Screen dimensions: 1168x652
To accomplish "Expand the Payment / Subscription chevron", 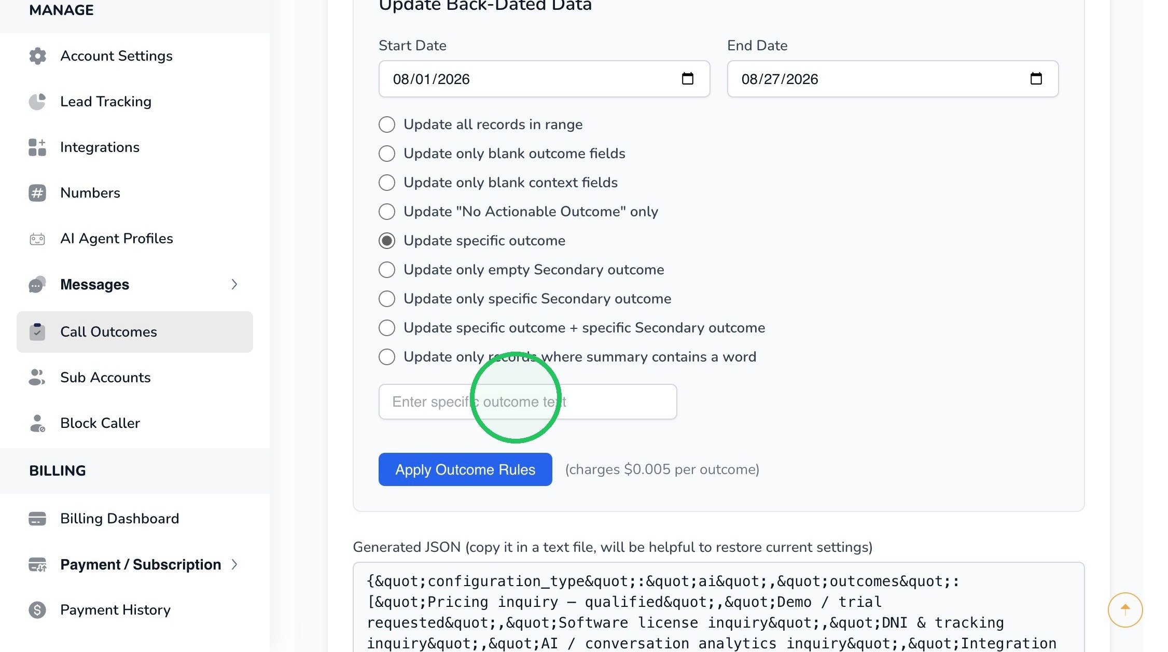I will pyautogui.click(x=234, y=564).
